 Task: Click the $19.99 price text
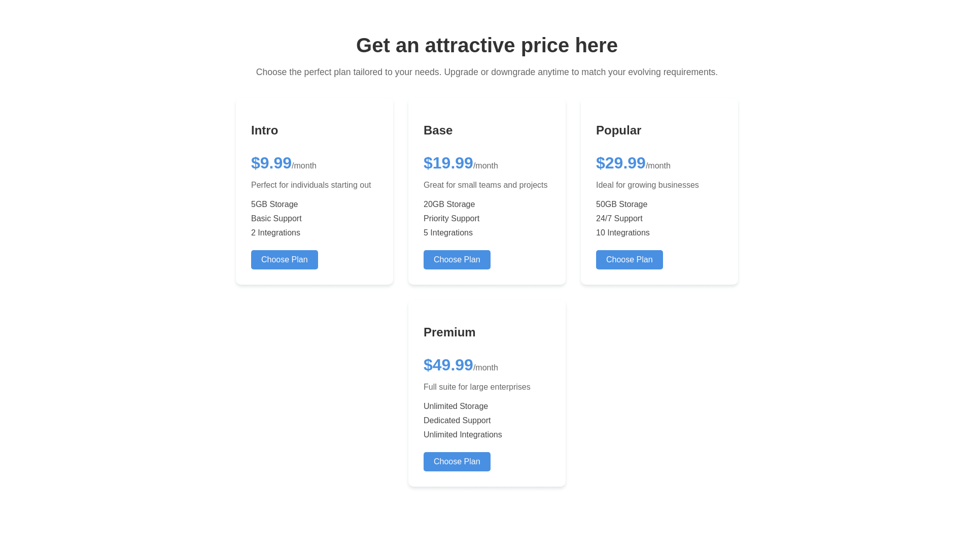(x=448, y=163)
